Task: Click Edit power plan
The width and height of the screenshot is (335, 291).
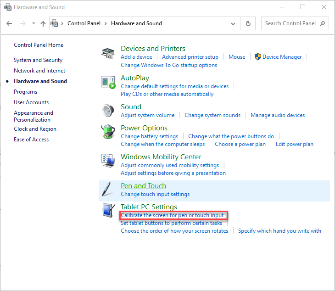Action: [x=295, y=144]
